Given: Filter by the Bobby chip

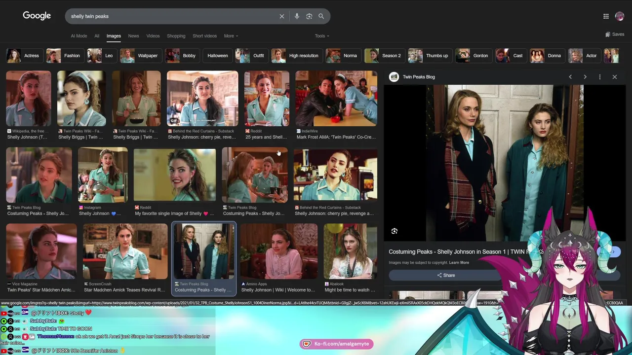Looking at the screenshot, I should [x=182, y=56].
